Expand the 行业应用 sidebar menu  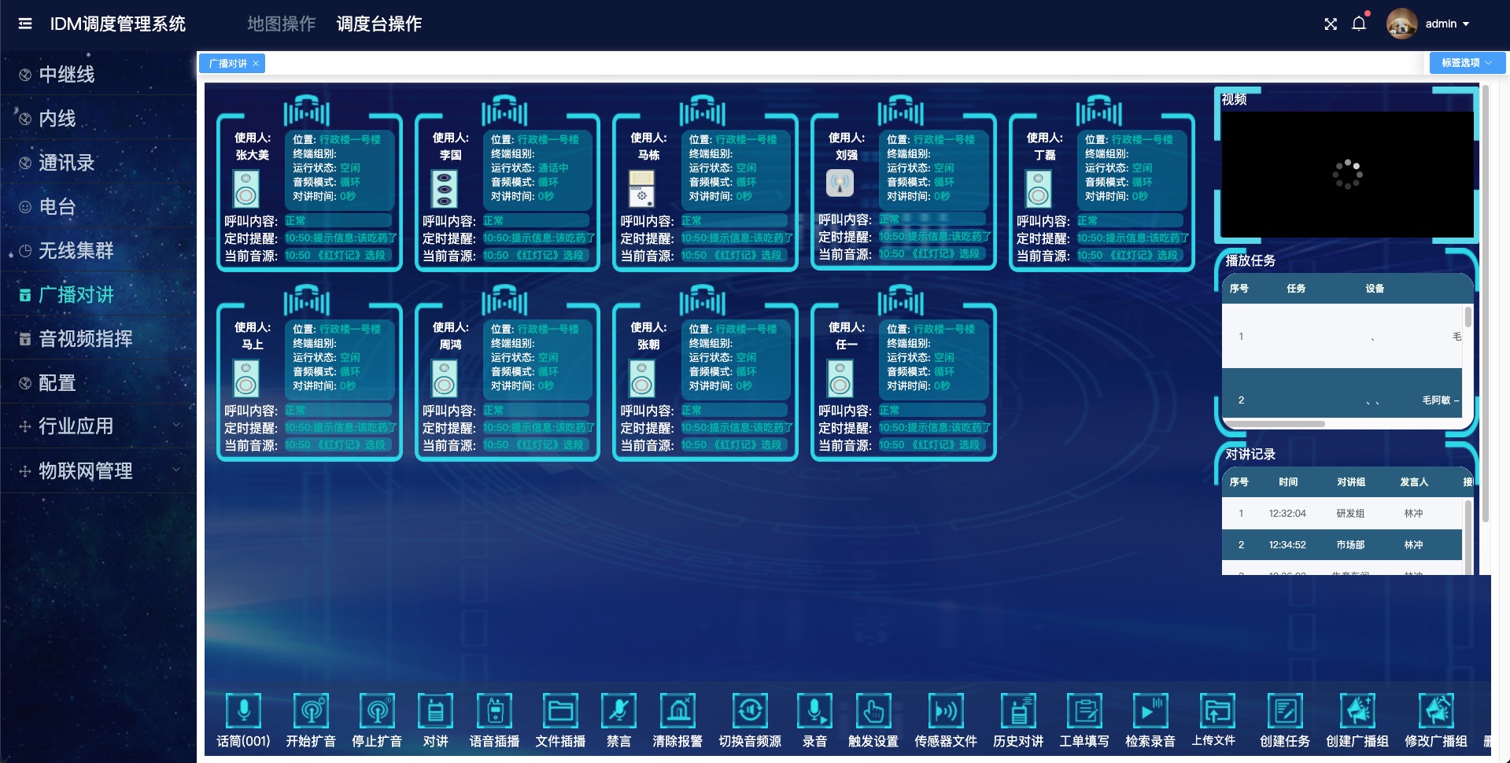(x=98, y=426)
